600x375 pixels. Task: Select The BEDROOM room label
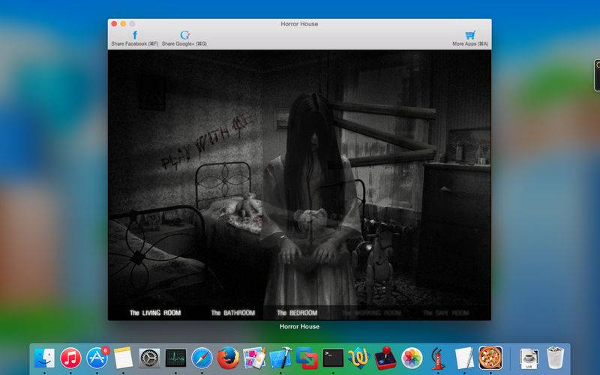pos(297,313)
